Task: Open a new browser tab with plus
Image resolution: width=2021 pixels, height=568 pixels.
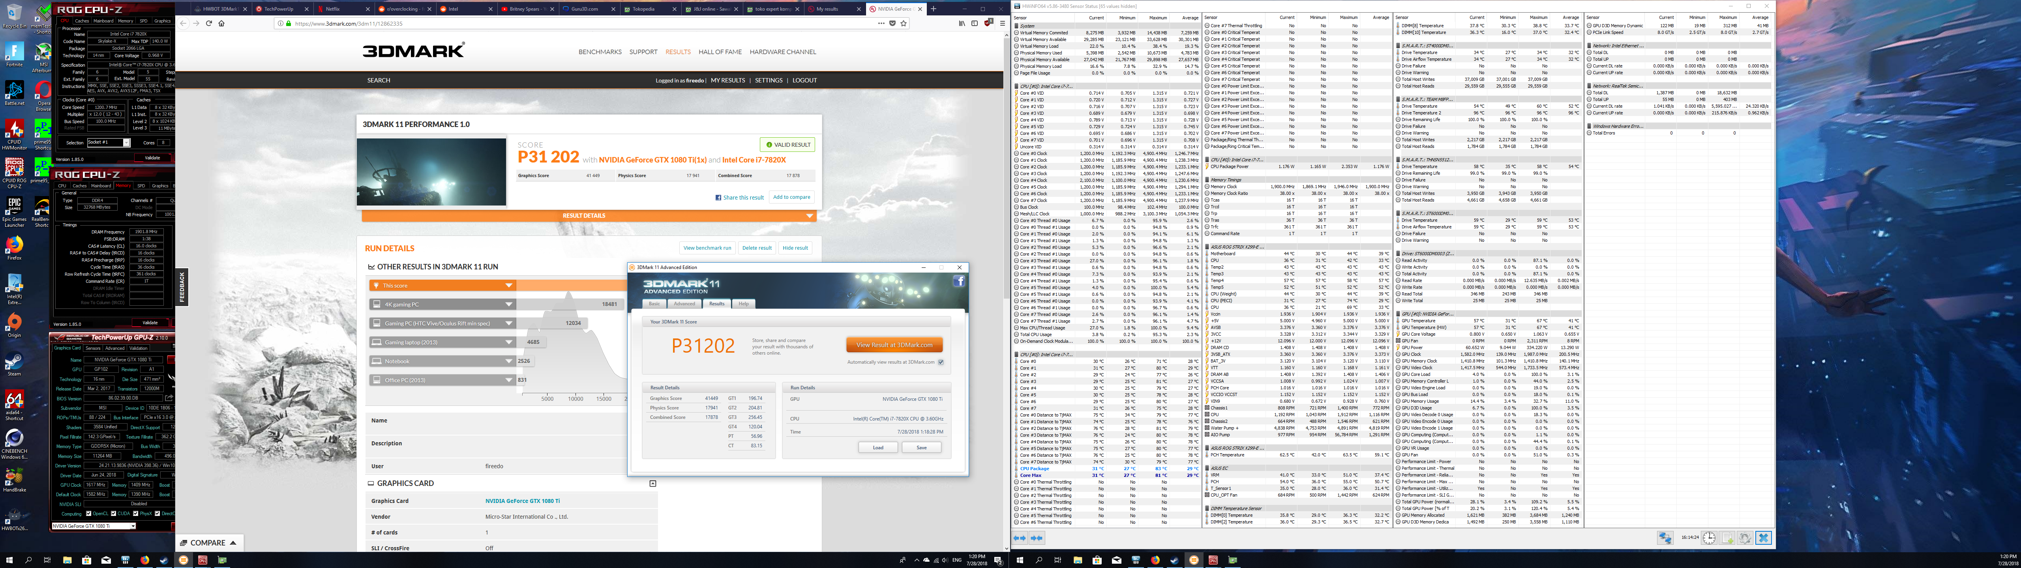Action: (933, 9)
